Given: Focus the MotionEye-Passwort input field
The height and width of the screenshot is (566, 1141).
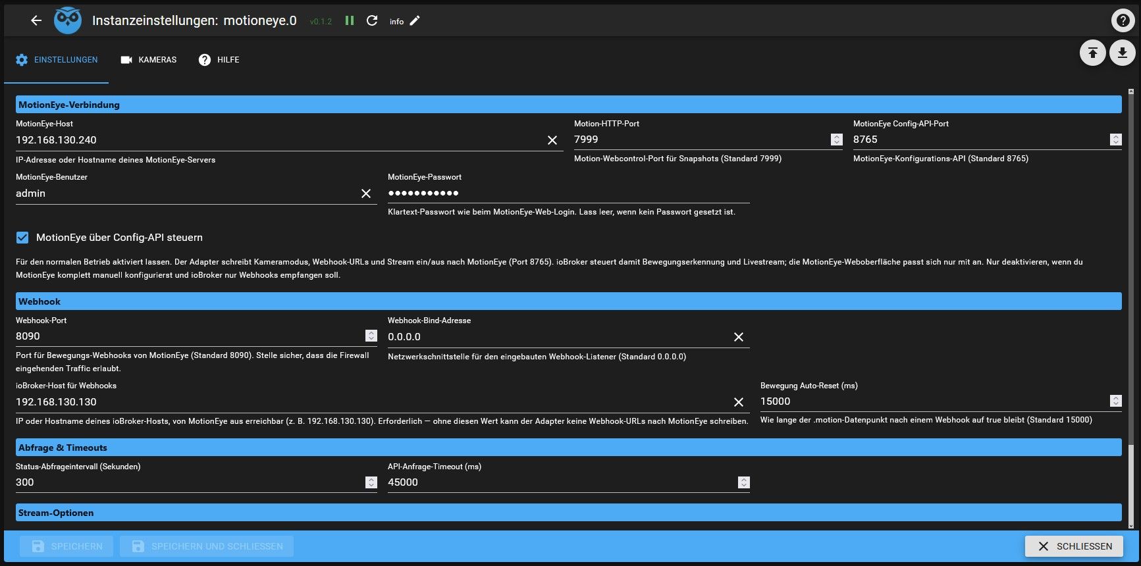Looking at the screenshot, I should point(569,193).
